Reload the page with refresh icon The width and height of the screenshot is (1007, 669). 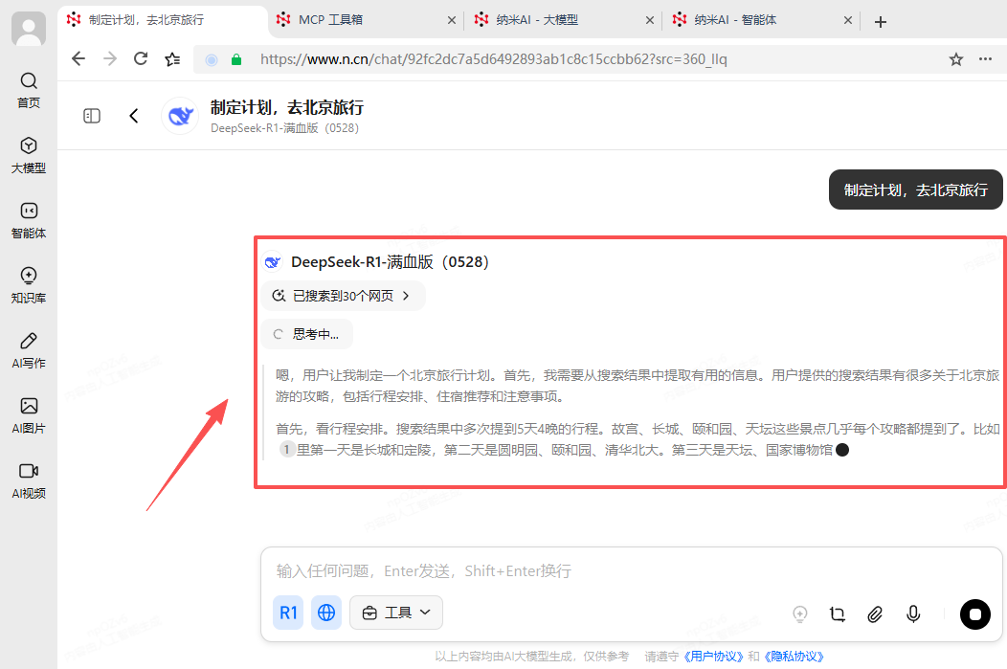(x=141, y=59)
